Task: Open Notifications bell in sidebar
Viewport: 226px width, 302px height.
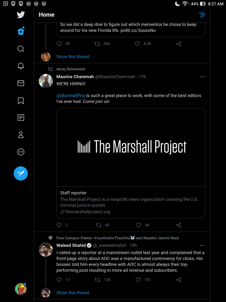Action: (21, 66)
